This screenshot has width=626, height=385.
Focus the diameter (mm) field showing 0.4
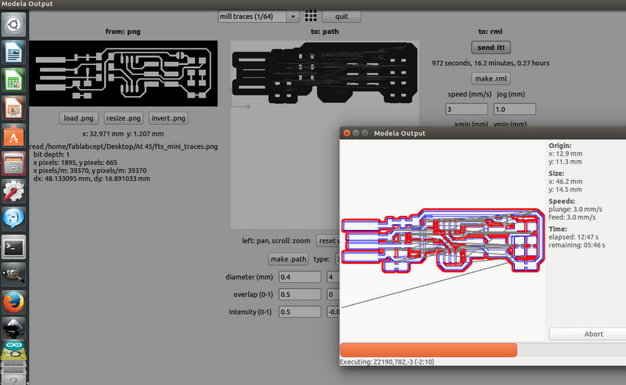pyautogui.click(x=300, y=277)
